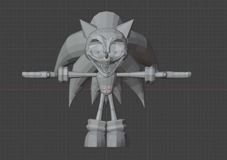The height and width of the screenshot is (160, 227).
Task: Select the glove cuff on the right arm
Action: (x=150, y=75)
